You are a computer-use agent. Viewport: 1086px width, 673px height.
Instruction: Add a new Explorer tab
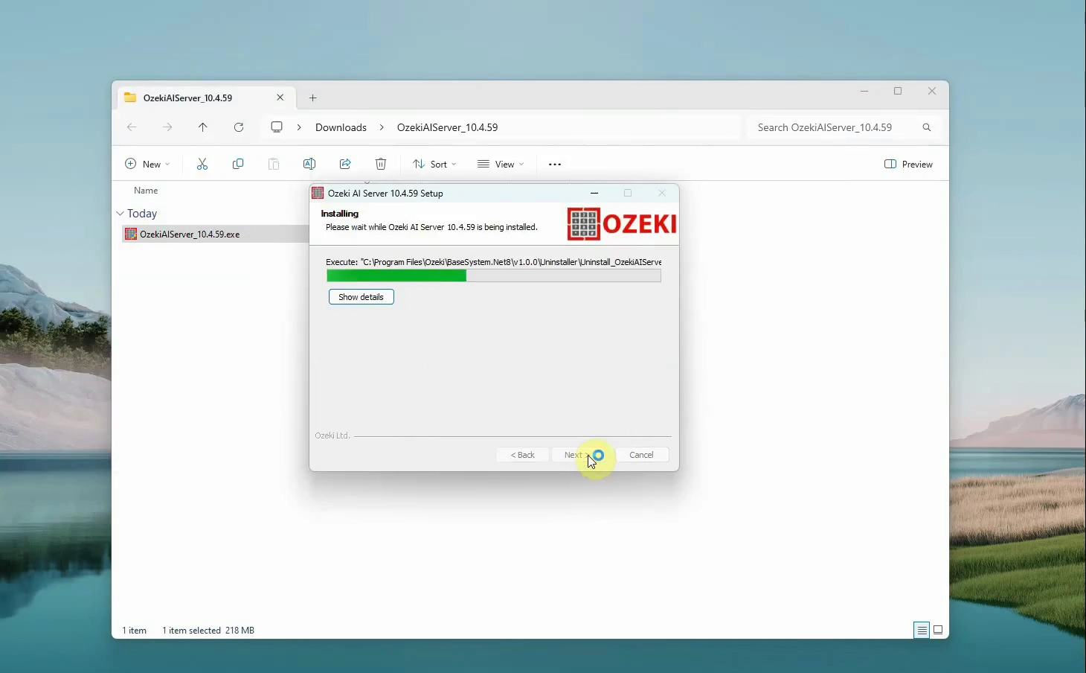(313, 98)
